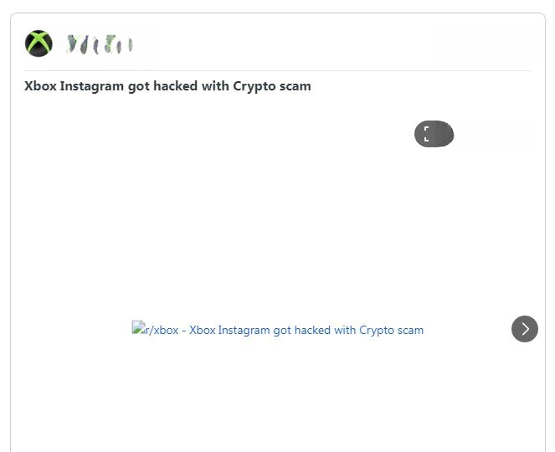
Task: Tap the dark pill fullscreen control
Action: [434, 134]
